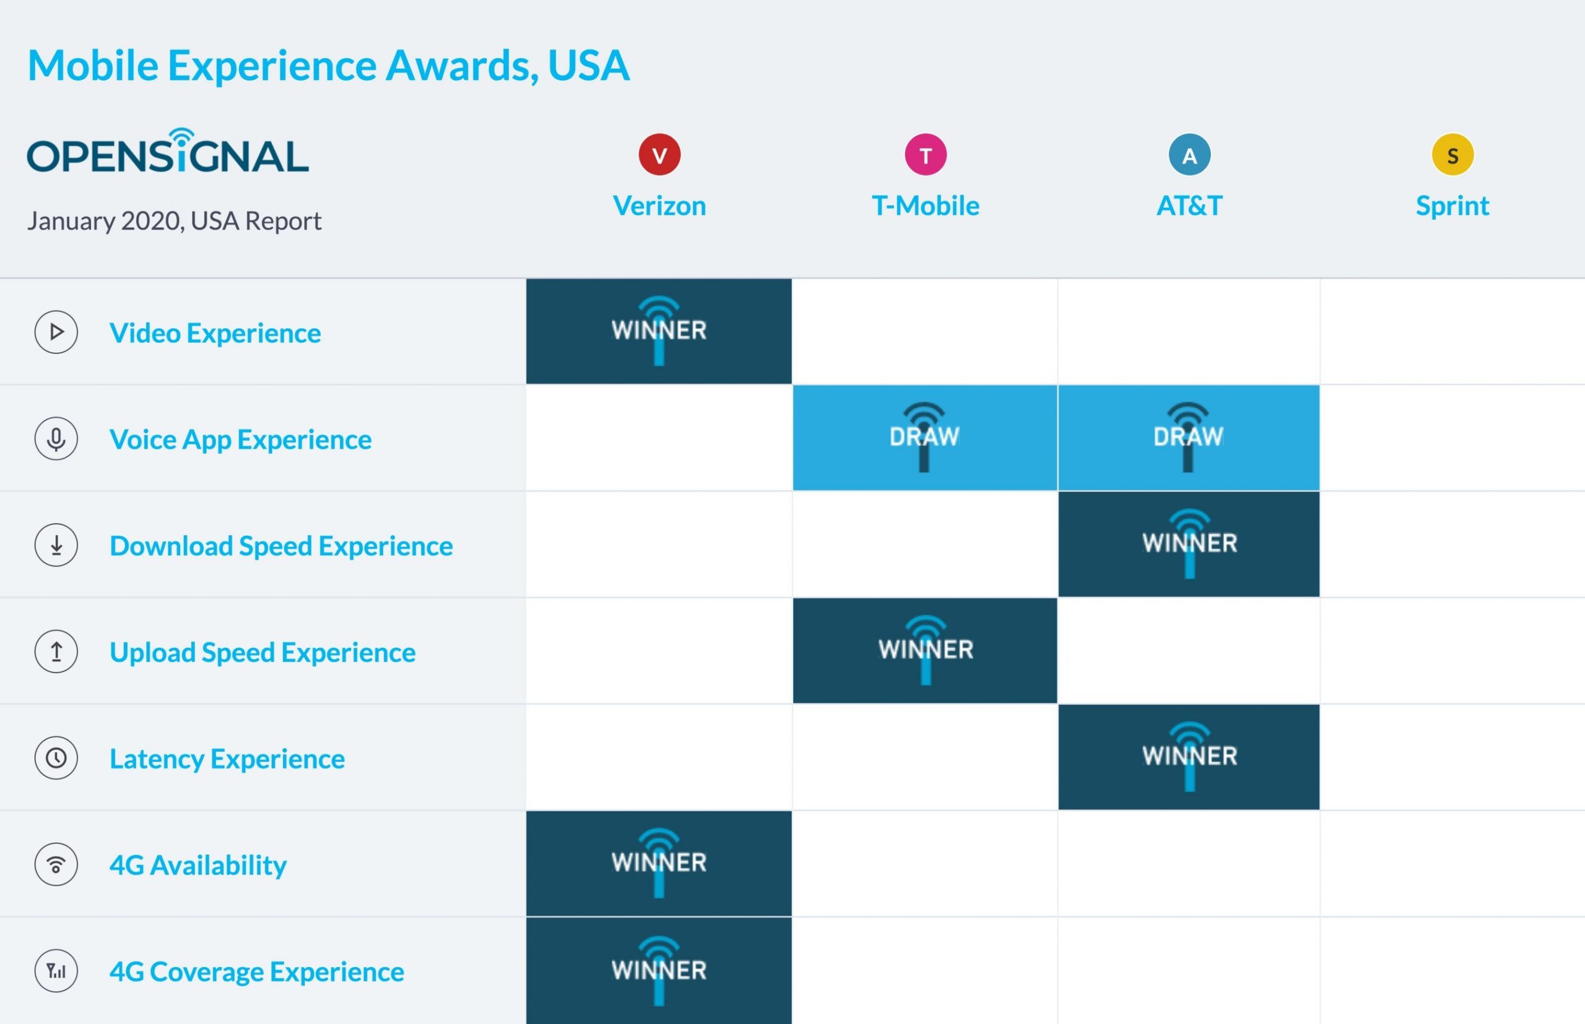Screen dimensions: 1585x1024
Task: Click T-Mobile's Voice App DRAW badge
Action: [925, 437]
